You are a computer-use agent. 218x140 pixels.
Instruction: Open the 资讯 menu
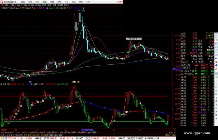click(37, 2)
